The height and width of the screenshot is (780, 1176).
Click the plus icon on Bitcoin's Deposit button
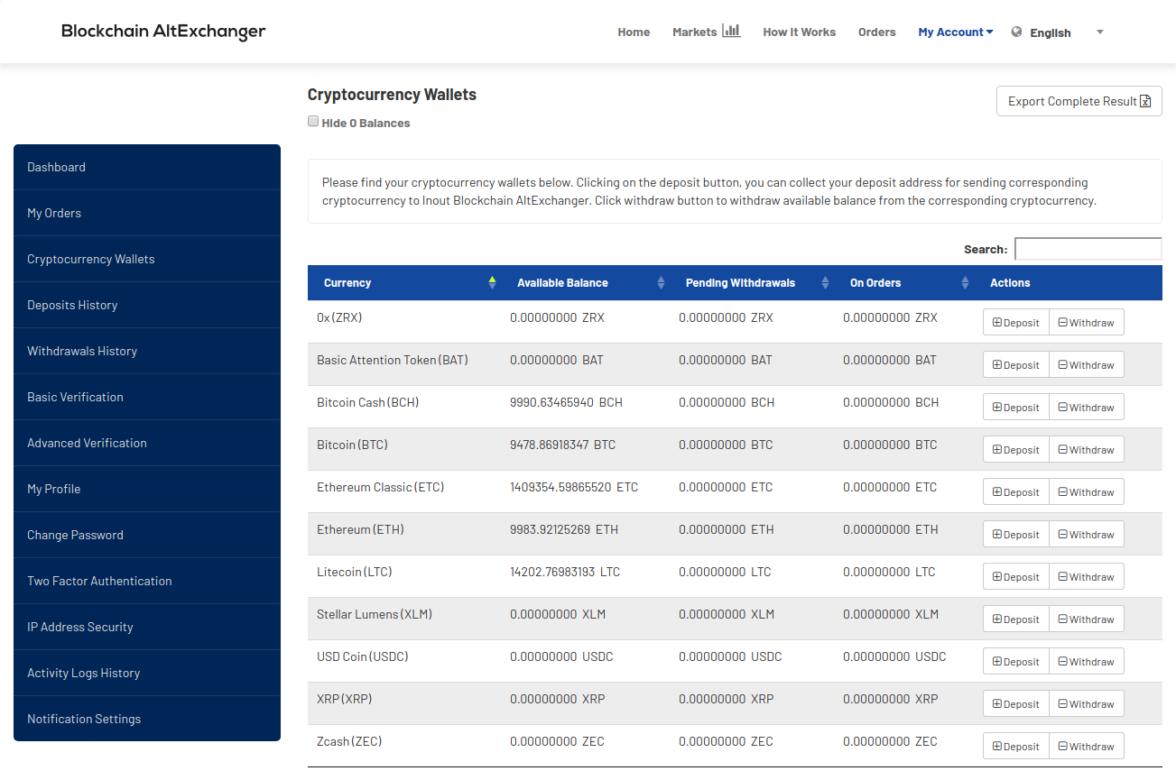point(996,449)
